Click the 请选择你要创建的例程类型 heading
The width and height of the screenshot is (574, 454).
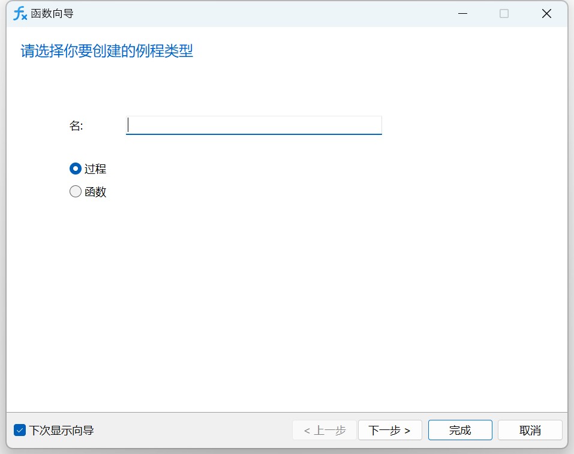(107, 51)
